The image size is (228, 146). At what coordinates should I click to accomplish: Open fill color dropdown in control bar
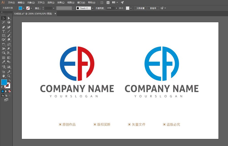click(x=24, y=8)
